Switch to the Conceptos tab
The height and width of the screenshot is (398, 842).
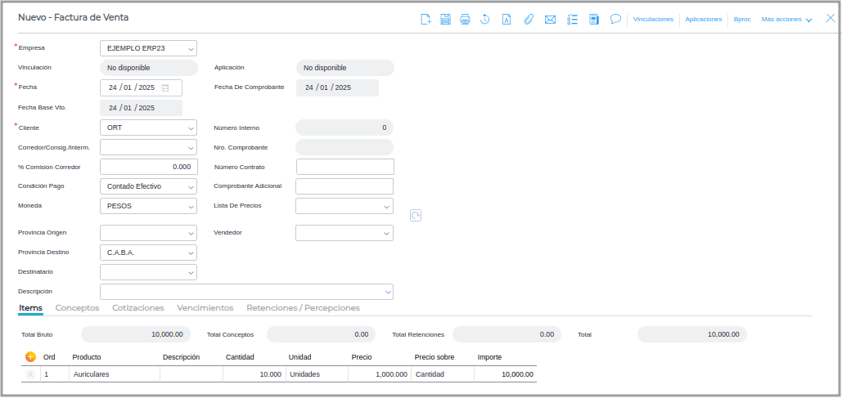pyautogui.click(x=77, y=308)
